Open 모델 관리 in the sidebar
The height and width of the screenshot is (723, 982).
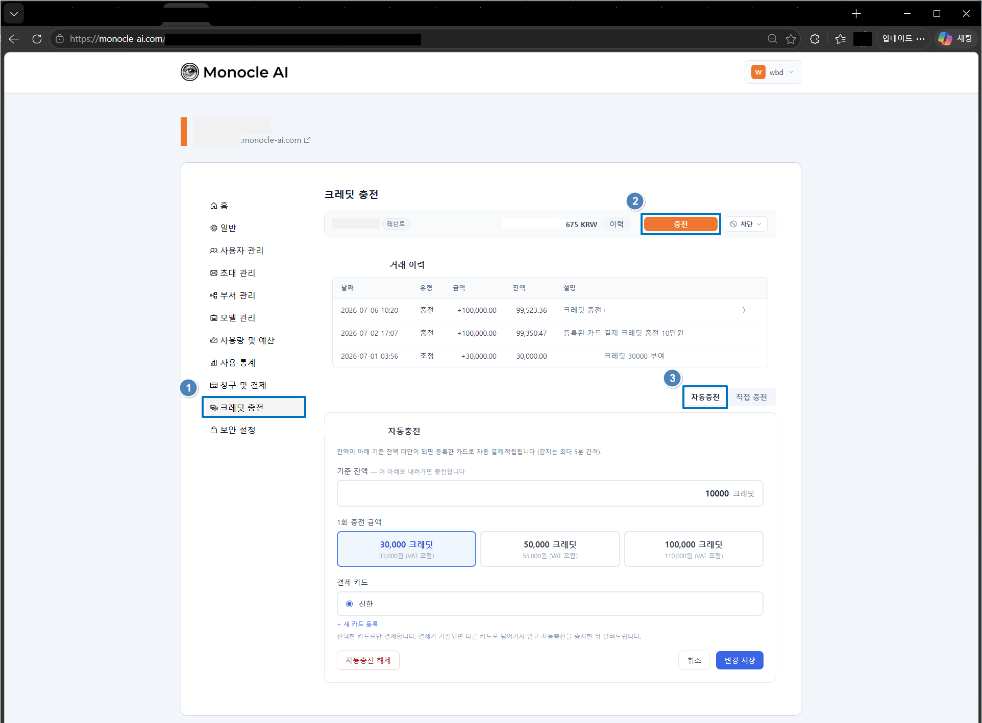click(233, 318)
